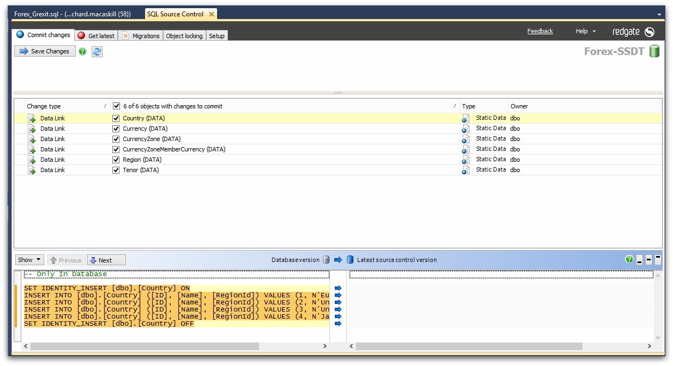Open the Feedback link

pyautogui.click(x=540, y=31)
